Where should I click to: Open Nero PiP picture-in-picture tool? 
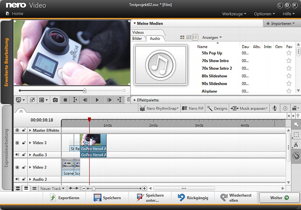193,108
